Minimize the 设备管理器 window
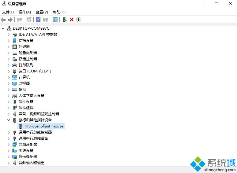 203,4
